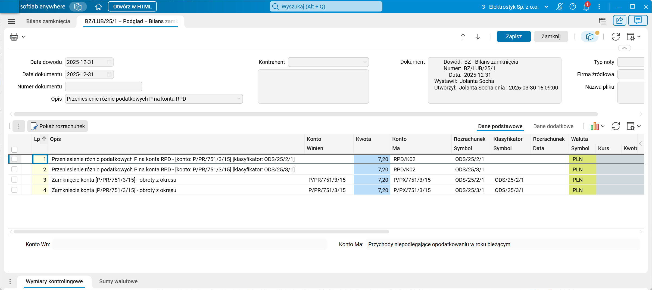This screenshot has height=290, width=652.
Task: Click the Zapisz button
Action: click(514, 36)
